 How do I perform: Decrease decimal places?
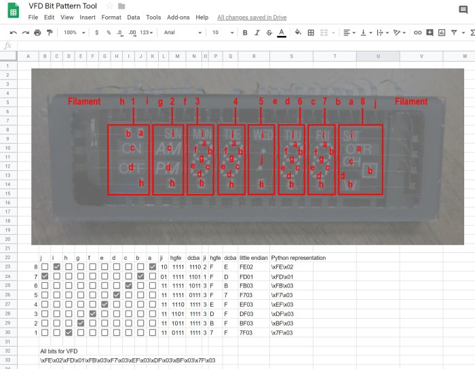120,33
